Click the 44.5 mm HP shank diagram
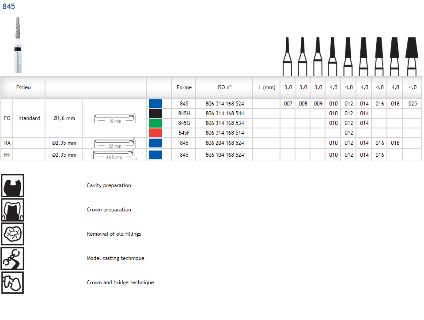This screenshot has width=424, height=320. pyautogui.click(x=114, y=155)
